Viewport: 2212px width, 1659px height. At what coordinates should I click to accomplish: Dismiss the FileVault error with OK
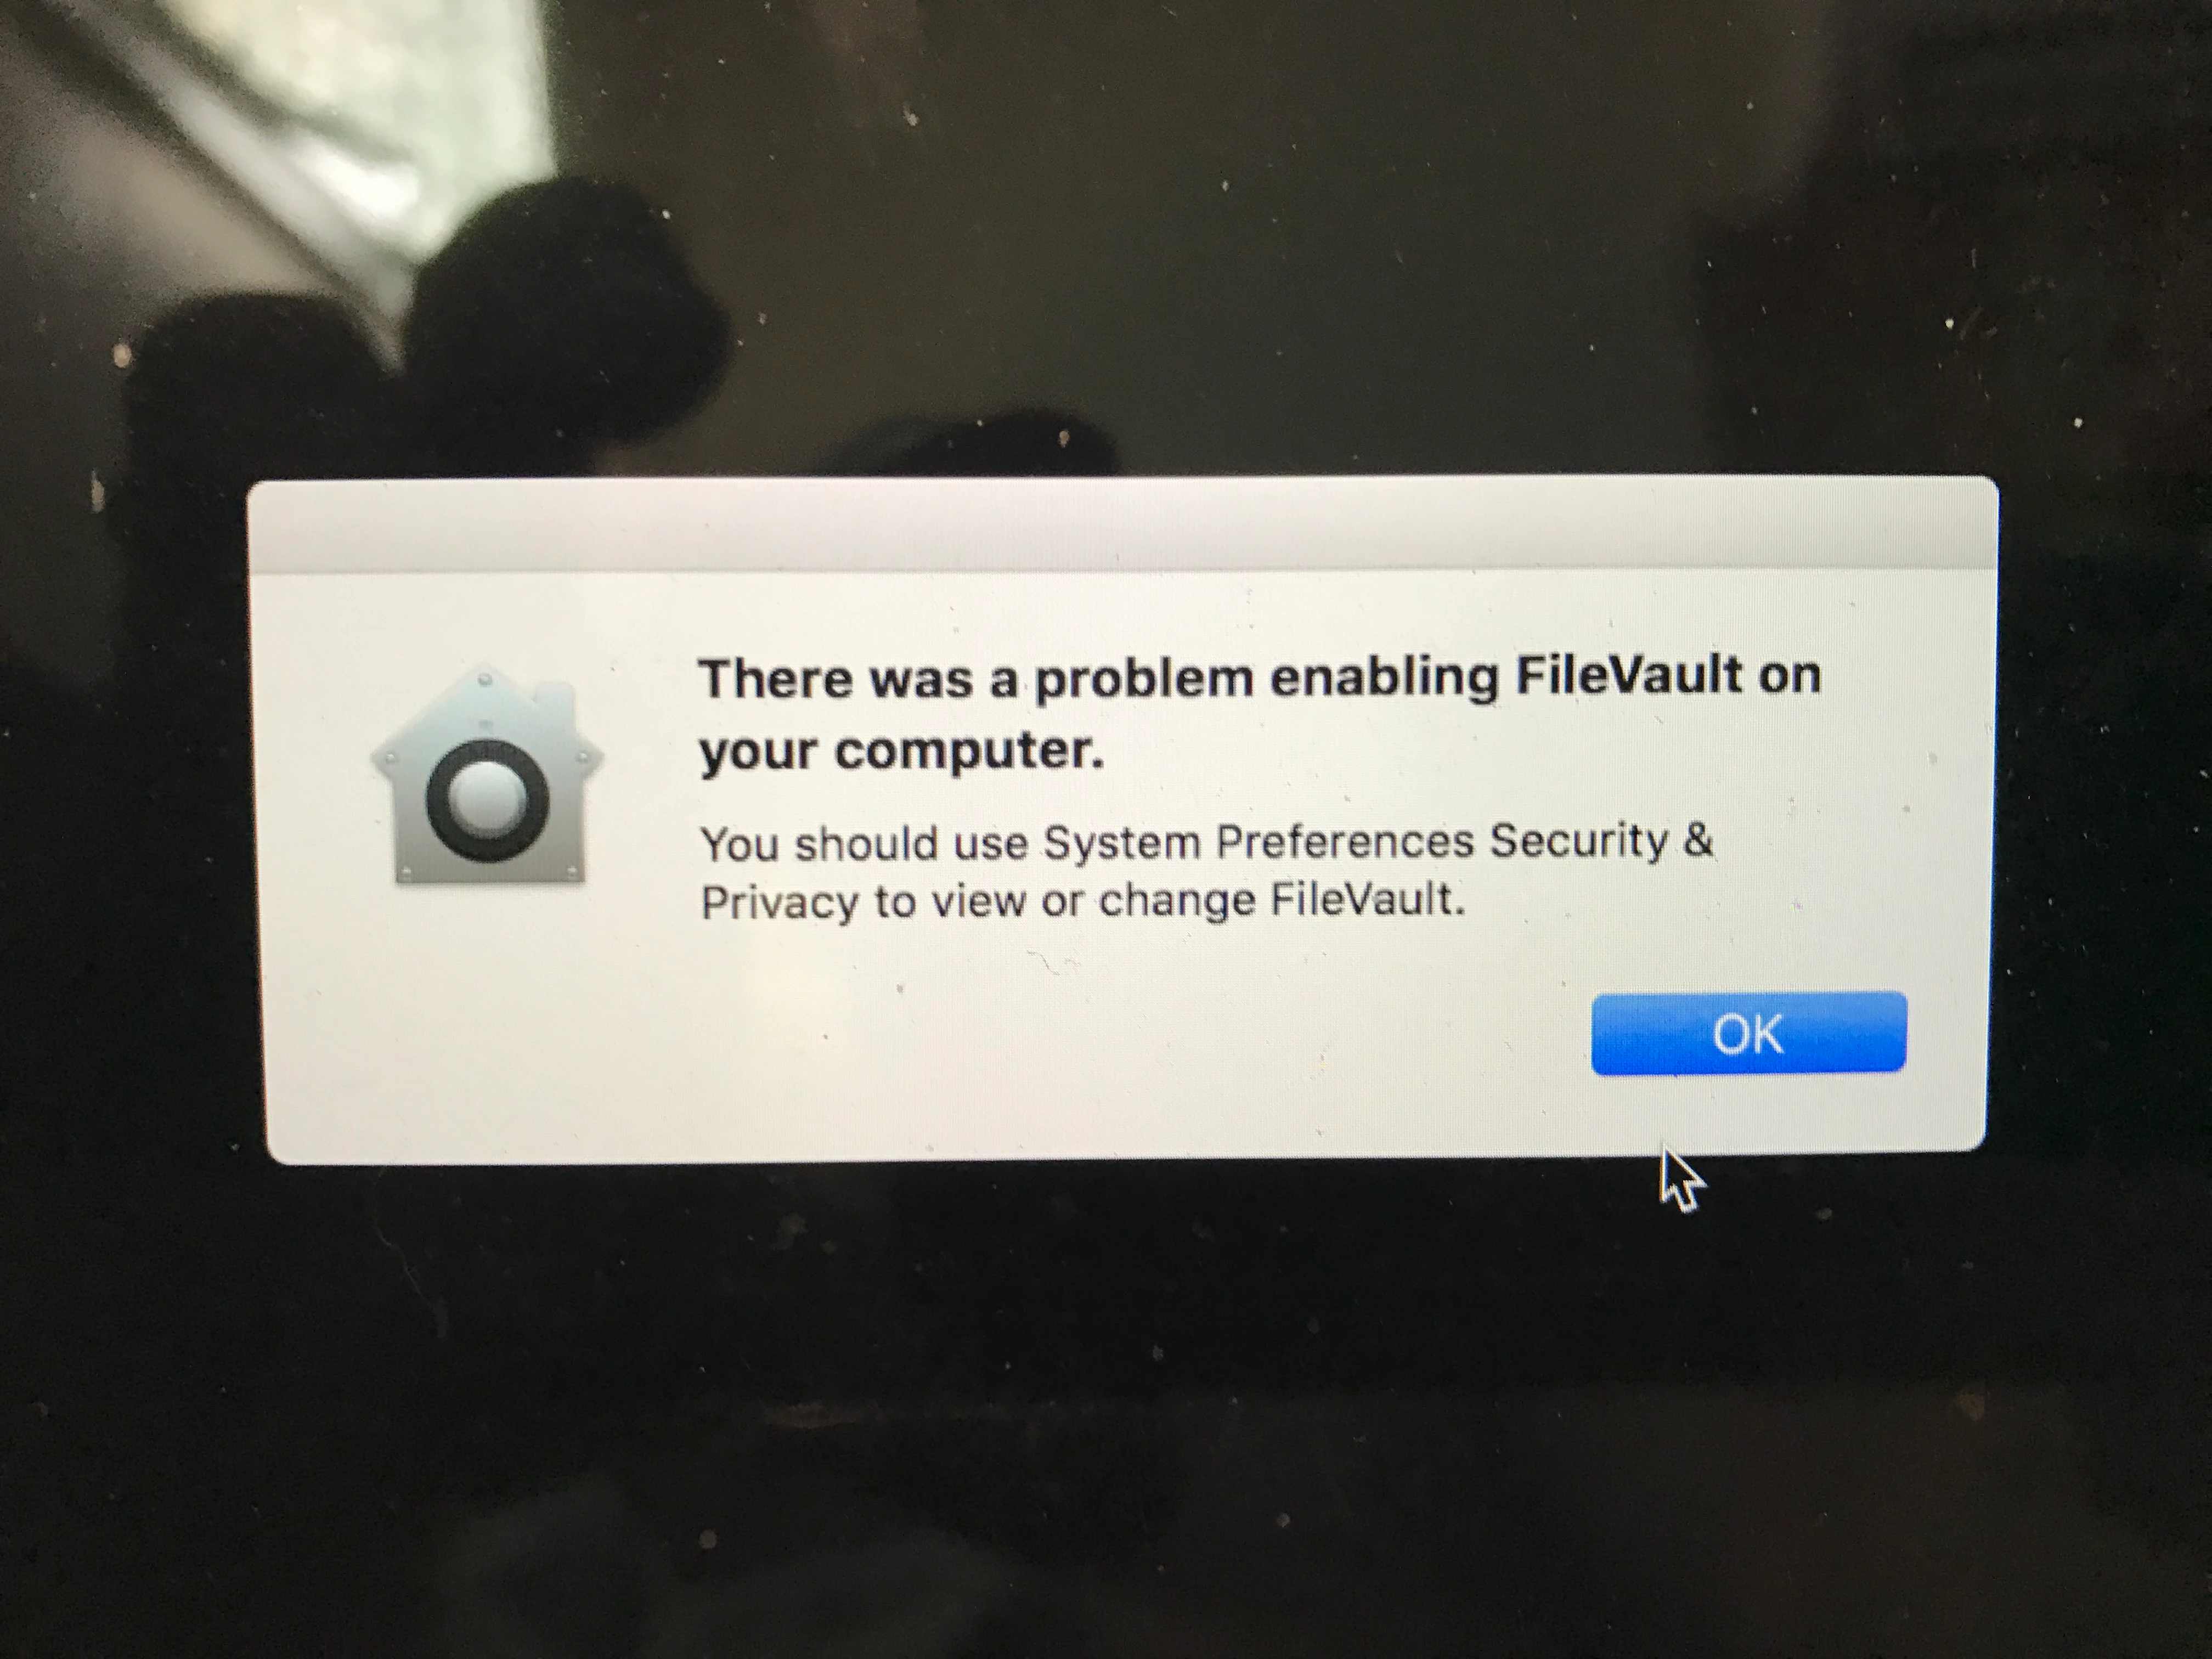[x=1748, y=1033]
